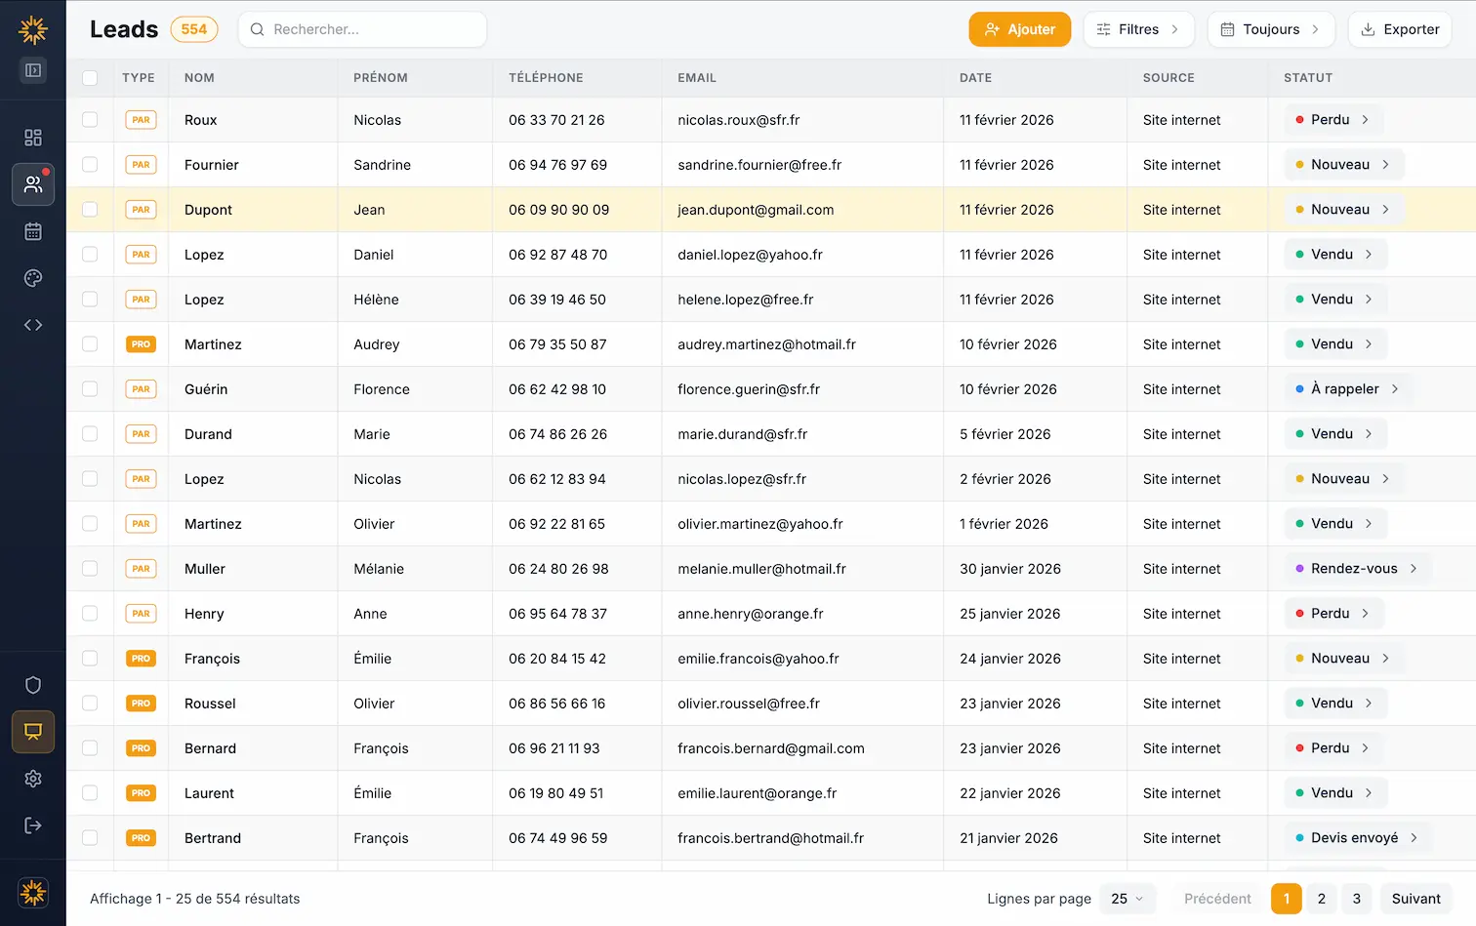This screenshot has width=1476, height=926.
Task: Tick the select-all checkbox in table header
Action: (x=90, y=78)
